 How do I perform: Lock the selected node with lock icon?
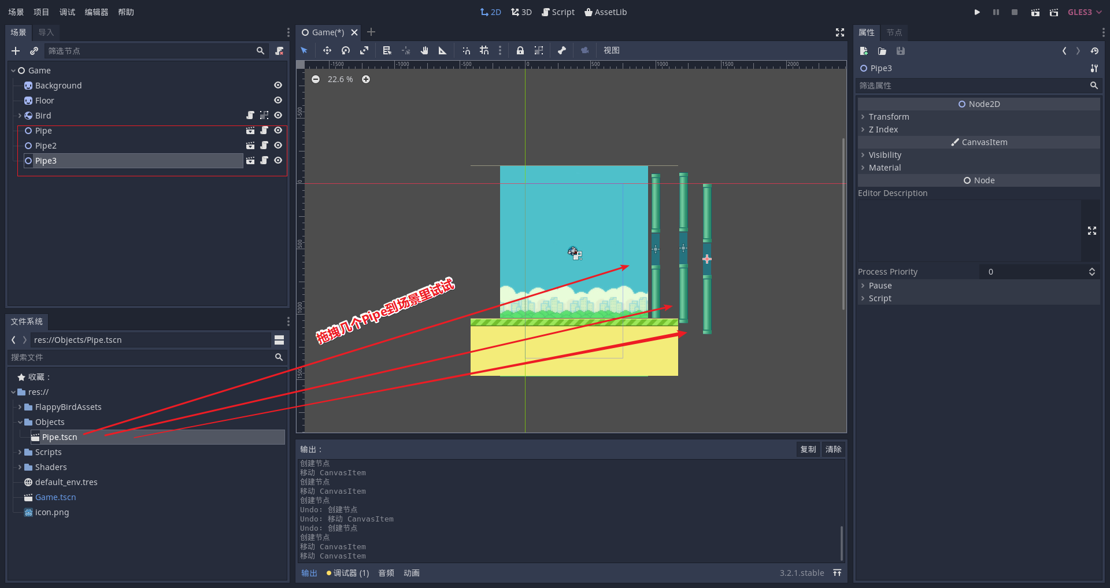[x=520, y=50]
